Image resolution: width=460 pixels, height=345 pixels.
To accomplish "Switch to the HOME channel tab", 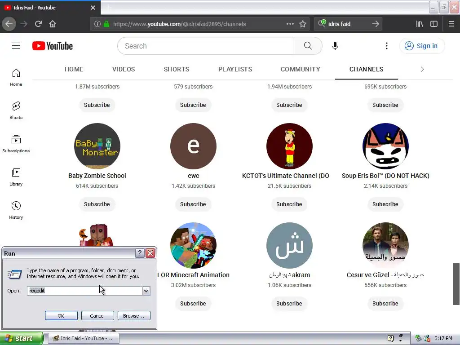I will 74,69.
